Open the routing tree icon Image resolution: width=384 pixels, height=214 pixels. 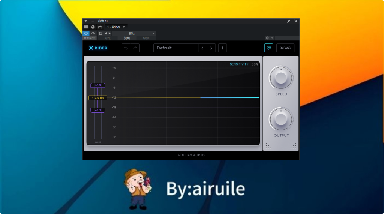100,27
